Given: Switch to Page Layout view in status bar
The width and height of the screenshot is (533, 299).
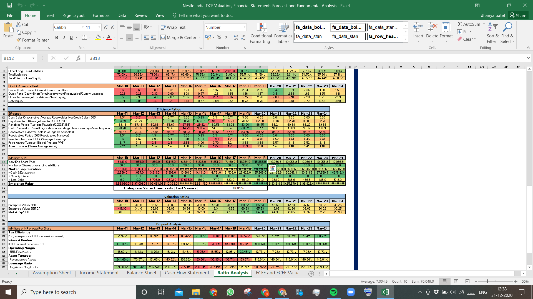Looking at the screenshot, I should pos(456,281).
